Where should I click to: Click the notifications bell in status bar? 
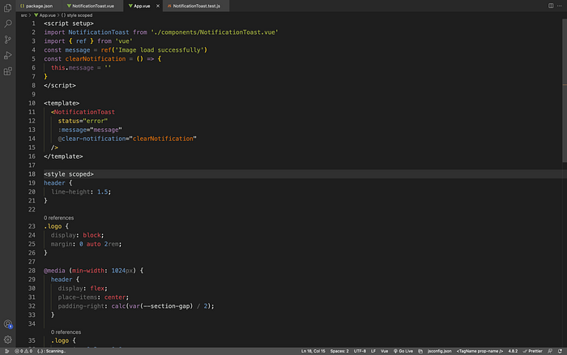tap(560, 351)
